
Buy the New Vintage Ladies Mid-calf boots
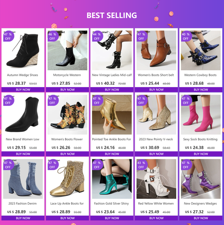112,90
